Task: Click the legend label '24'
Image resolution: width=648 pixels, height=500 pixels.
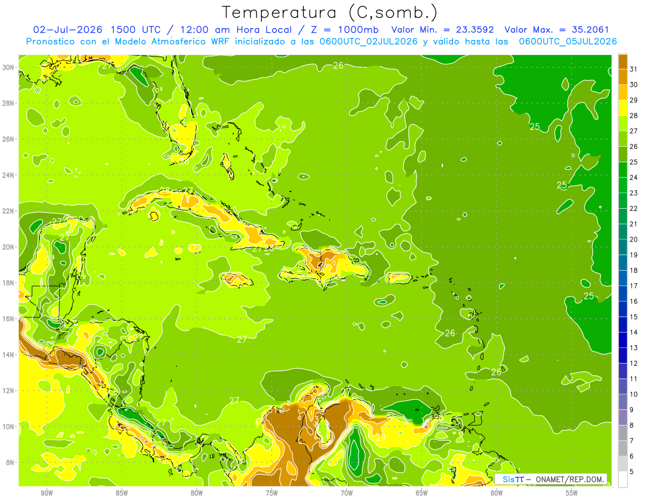Action: [x=634, y=177]
